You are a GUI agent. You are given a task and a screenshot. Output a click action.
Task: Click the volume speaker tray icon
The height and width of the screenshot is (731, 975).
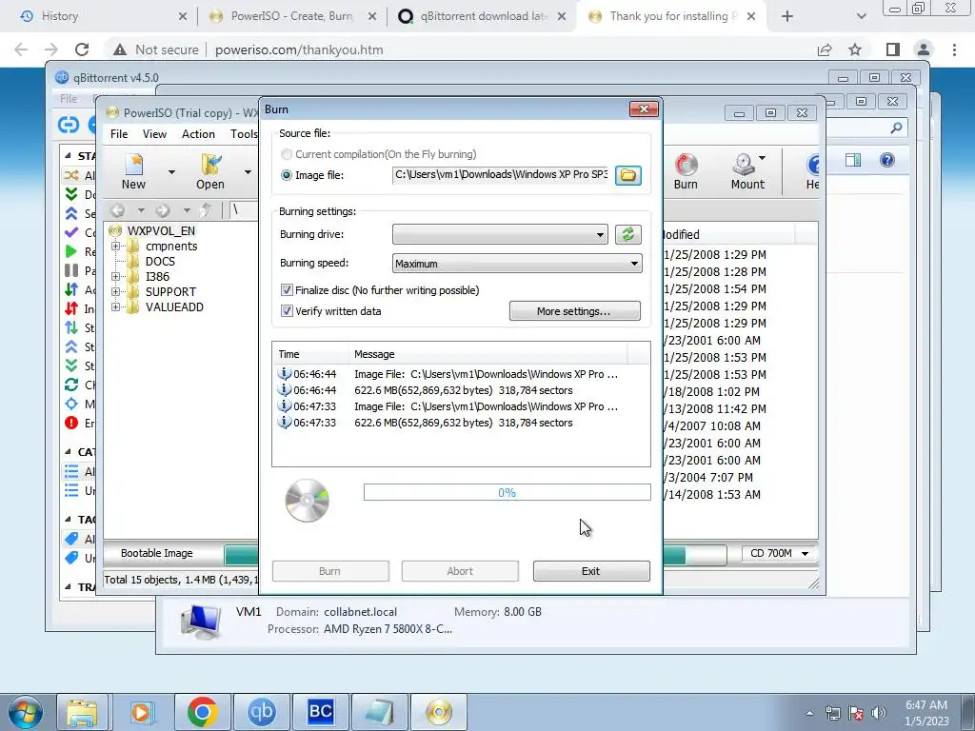pyautogui.click(x=879, y=713)
